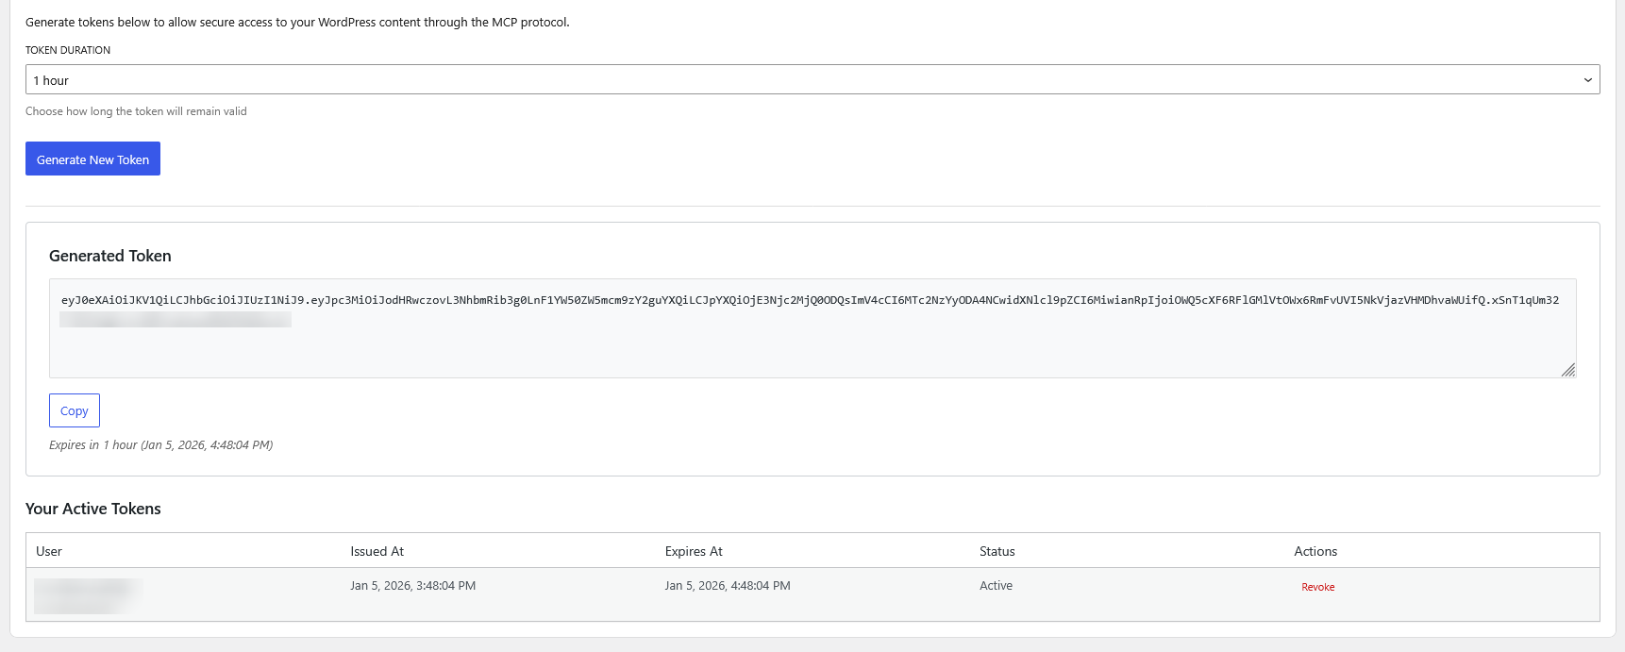Click the Active status cell

tap(996, 586)
